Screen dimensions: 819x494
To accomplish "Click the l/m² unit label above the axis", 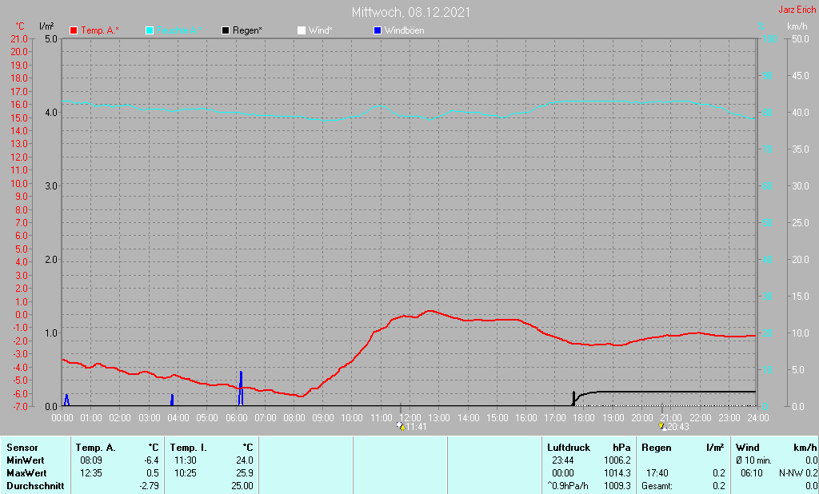I will coord(46,26).
